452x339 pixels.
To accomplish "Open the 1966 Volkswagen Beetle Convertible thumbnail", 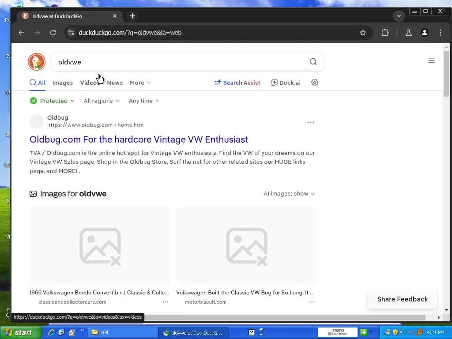I will click(x=100, y=245).
